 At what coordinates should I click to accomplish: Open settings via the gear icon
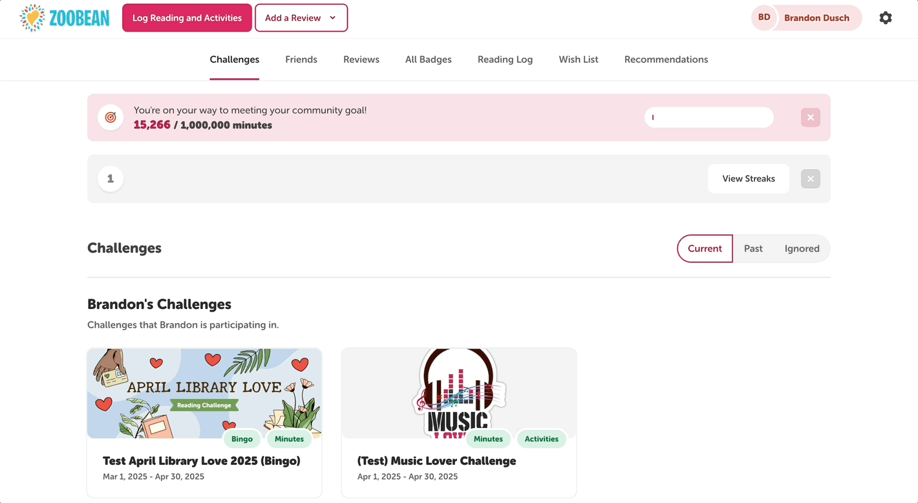point(885,17)
